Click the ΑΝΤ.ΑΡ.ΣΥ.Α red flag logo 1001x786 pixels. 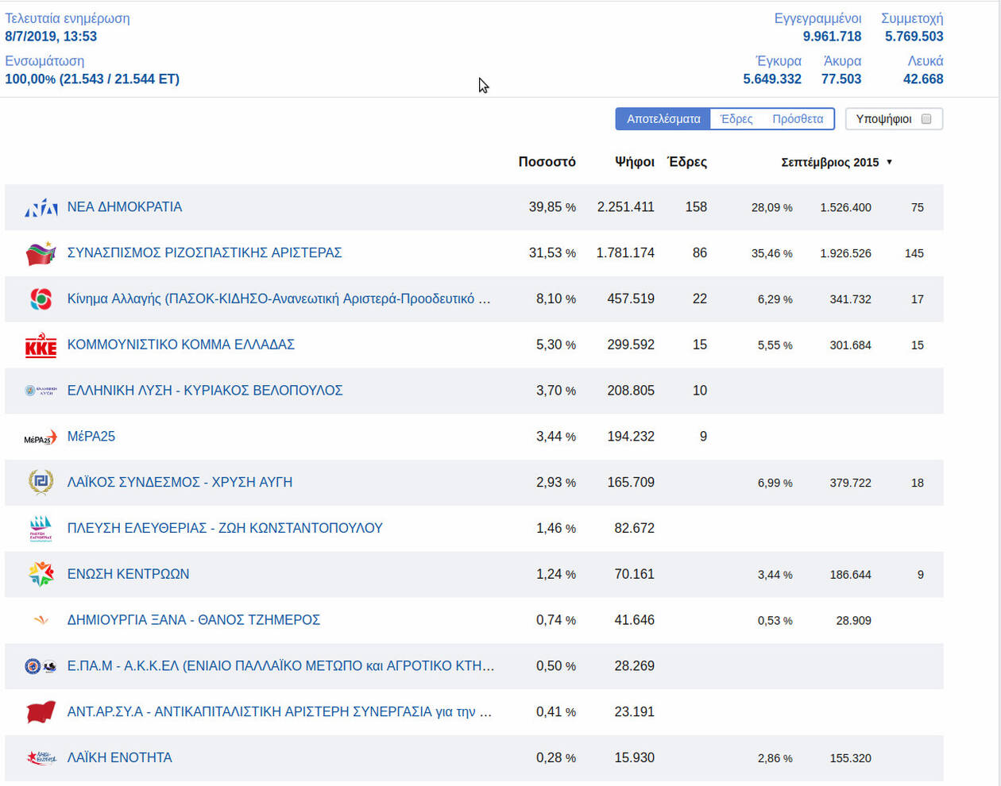41,712
